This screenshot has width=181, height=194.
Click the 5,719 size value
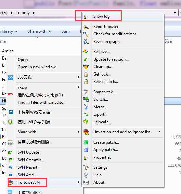(x=177, y=137)
